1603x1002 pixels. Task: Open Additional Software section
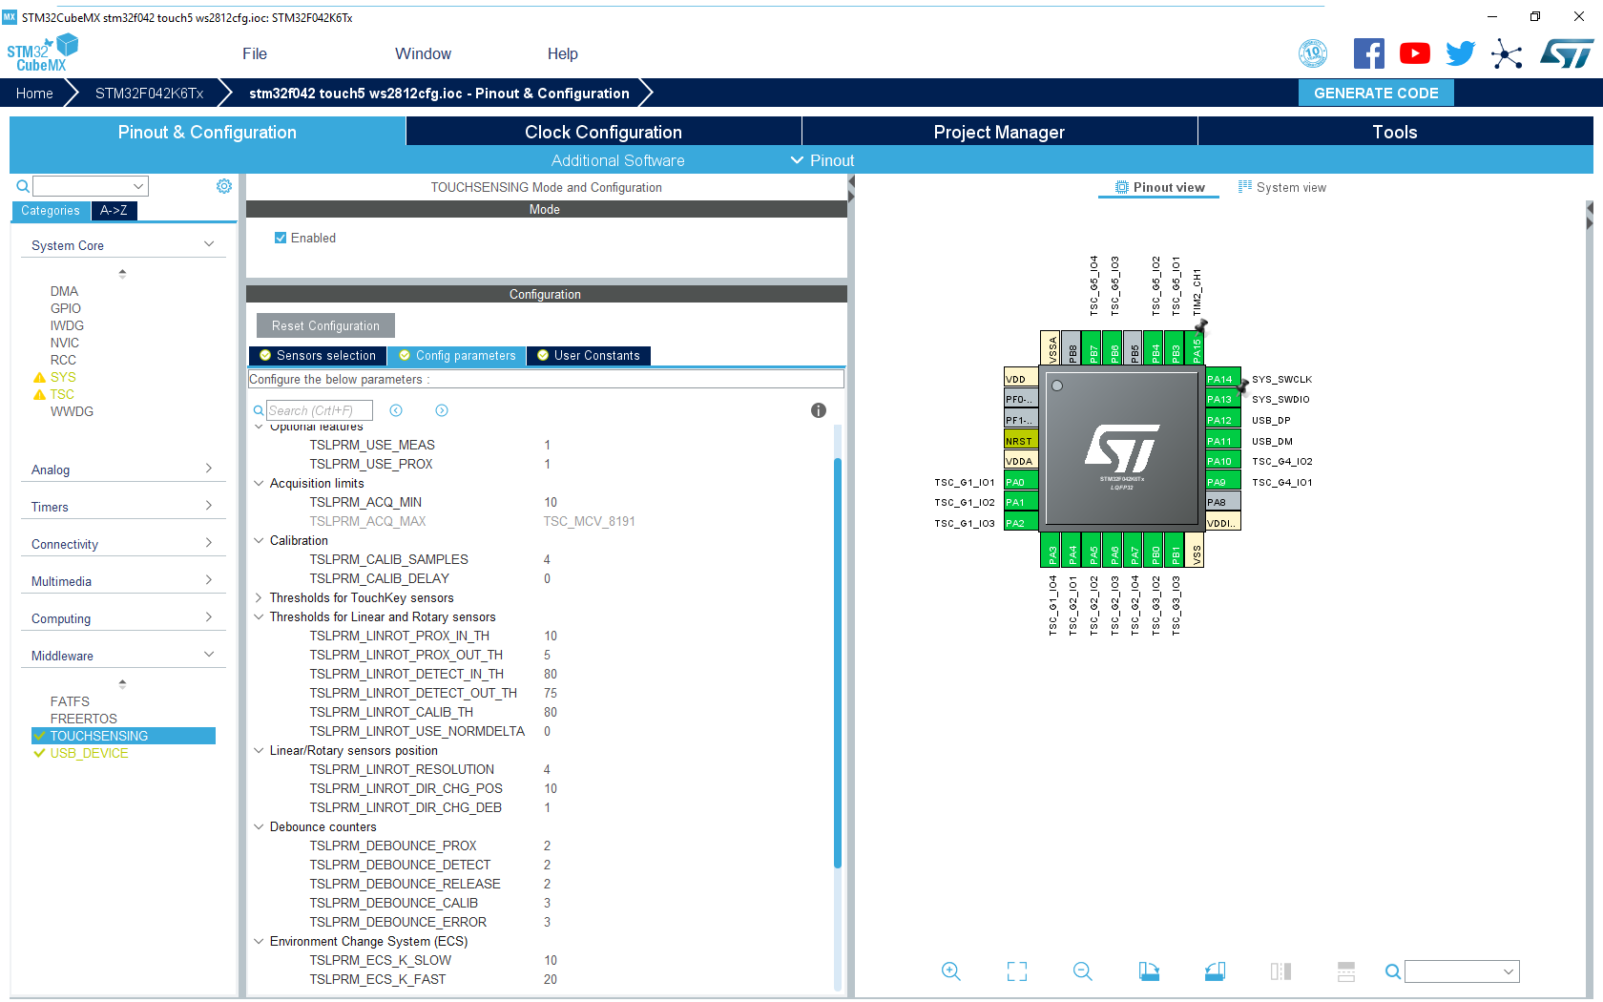[x=617, y=160]
